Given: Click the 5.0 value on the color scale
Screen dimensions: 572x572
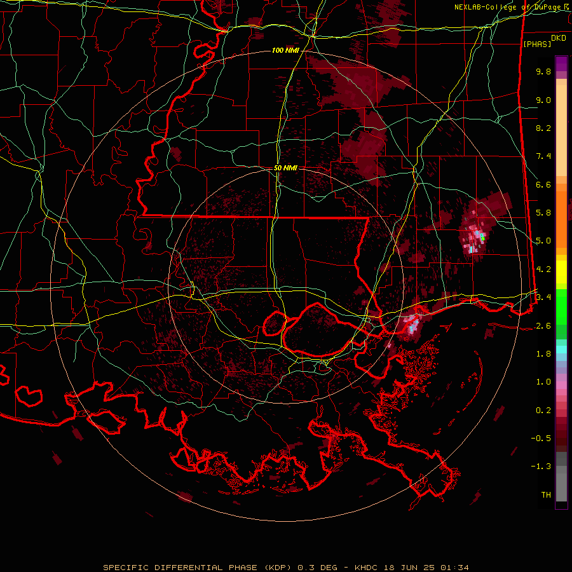Looking at the screenshot, I should (x=543, y=241).
